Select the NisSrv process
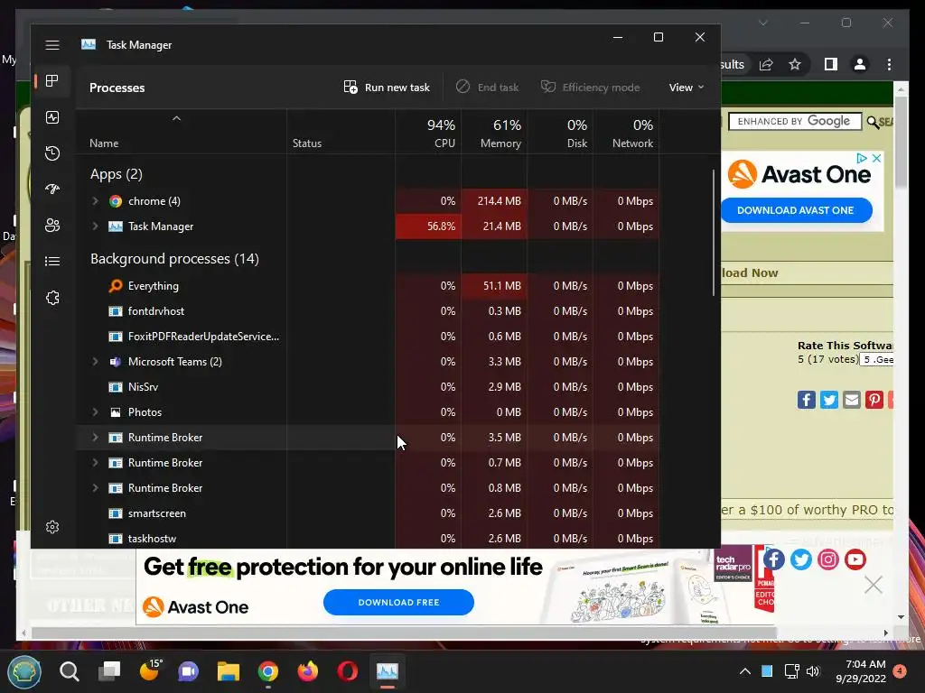The width and height of the screenshot is (925, 693). 368,386
